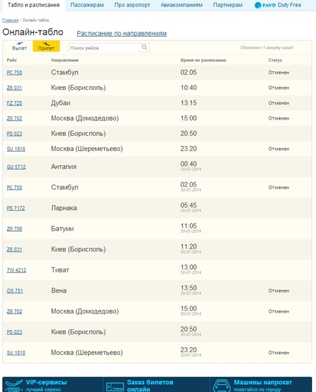Click the VIP-сервисы plane icon
Viewport: 316px width, 392px height.
coord(13,385)
